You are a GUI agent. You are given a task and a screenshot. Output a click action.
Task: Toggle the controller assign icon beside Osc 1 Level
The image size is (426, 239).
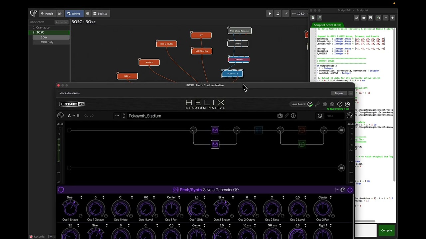click(x=156, y=216)
